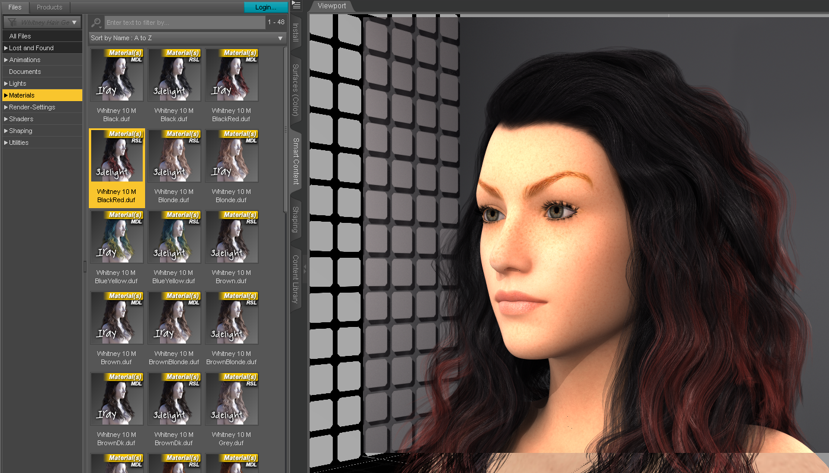The height and width of the screenshot is (473, 829).
Task: Open the Install side tab
Action: pos(296,33)
